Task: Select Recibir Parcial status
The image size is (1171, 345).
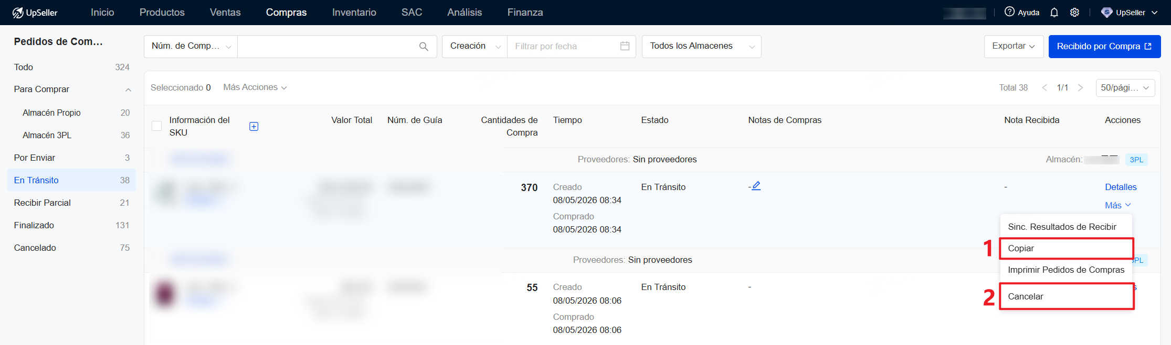Action: tap(72, 203)
